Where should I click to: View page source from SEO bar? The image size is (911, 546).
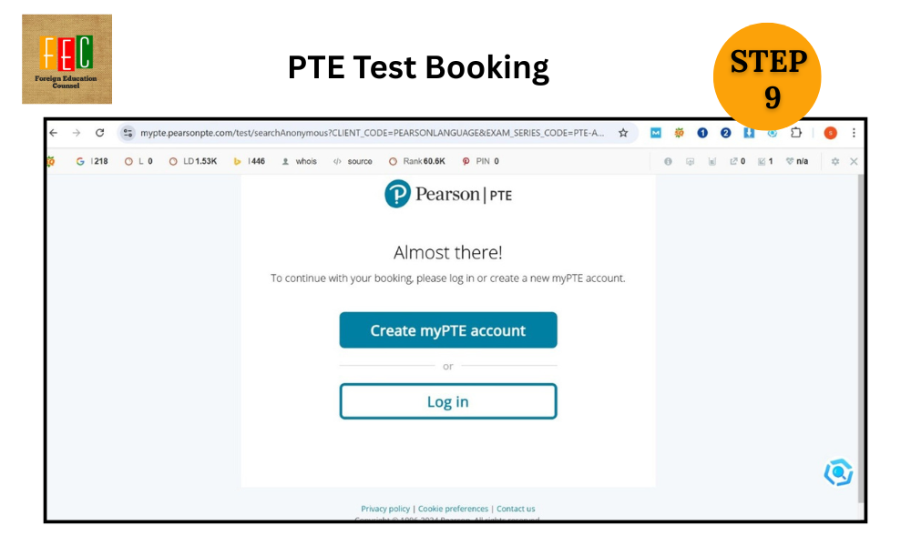pyautogui.click(x=353, y=161)
